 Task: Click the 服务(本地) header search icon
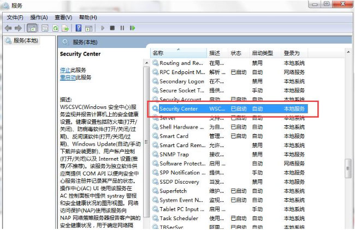click(x=66, y=42)
